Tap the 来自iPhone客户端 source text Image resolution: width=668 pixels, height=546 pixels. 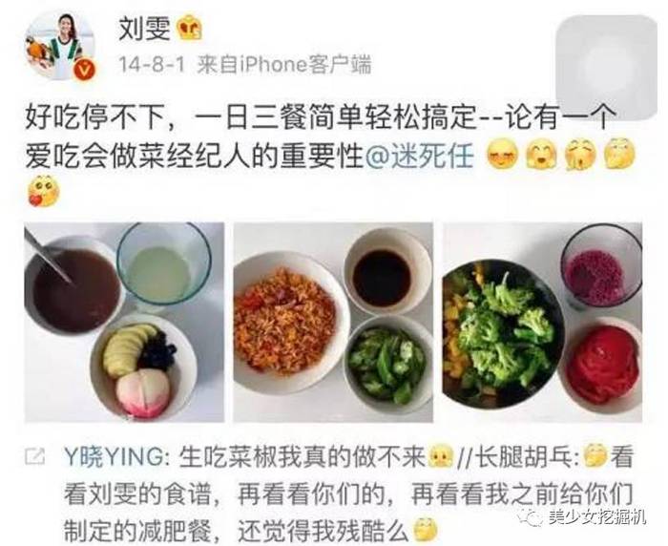click(x=283, y=65)
